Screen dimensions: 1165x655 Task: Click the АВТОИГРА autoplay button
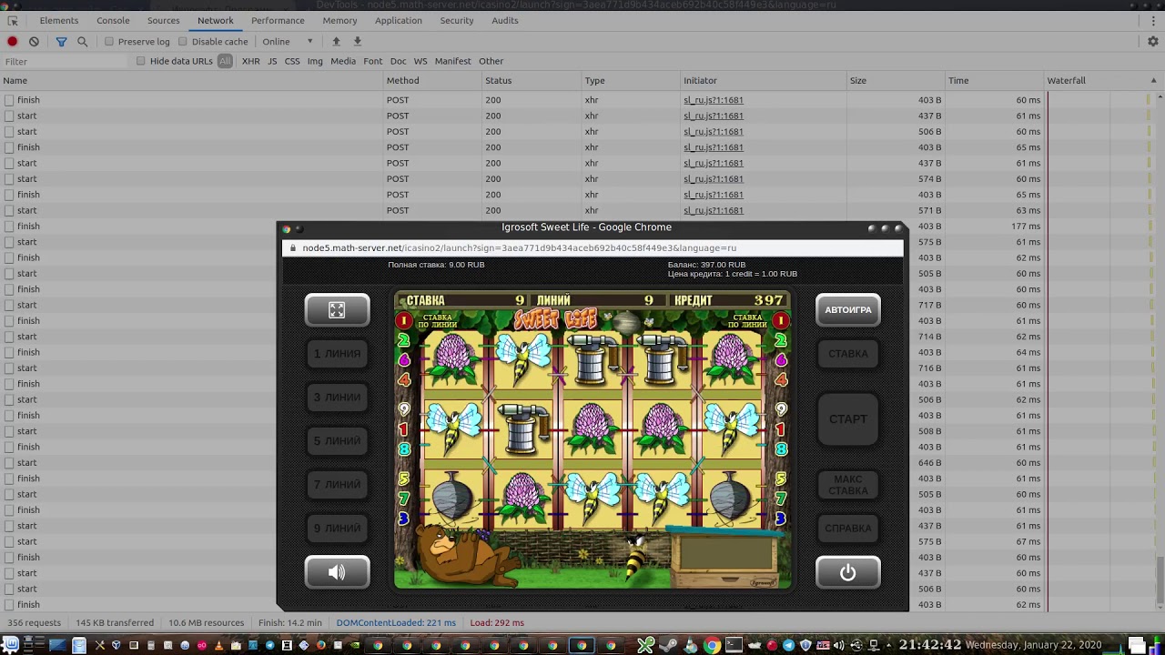tap(847, 310)
